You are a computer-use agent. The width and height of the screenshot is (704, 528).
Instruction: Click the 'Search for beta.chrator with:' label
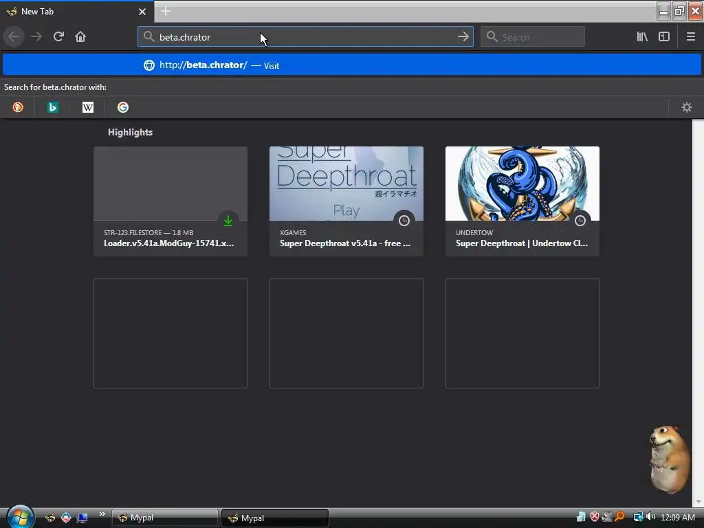pyautogui.click(x=55, y=87)
